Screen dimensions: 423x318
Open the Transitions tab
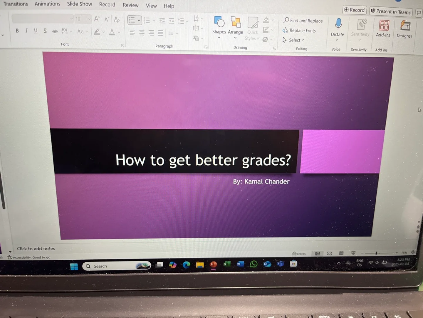16,4
